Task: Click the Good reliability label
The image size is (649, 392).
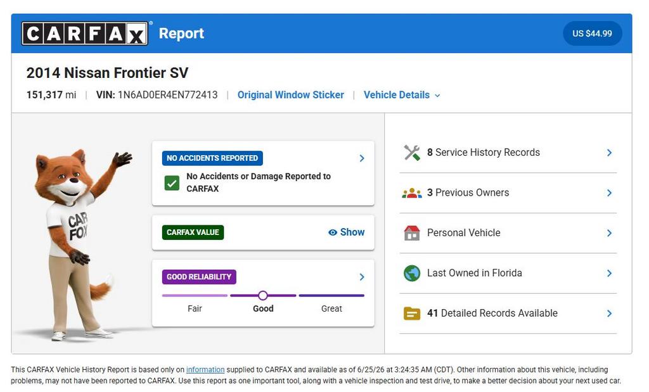Action: [x=263, y=309]
